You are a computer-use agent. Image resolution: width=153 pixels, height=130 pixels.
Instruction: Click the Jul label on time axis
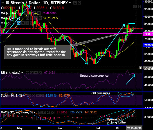point(98,128)
